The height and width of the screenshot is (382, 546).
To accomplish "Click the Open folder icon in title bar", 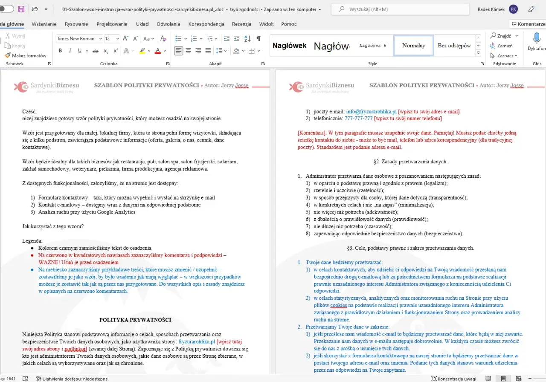I will click(x=35, y=9).
